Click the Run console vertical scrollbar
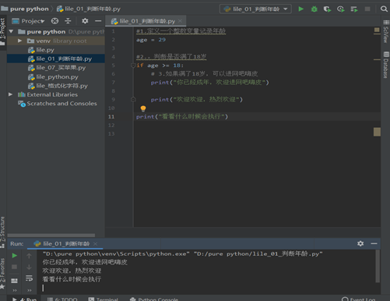390x301 pixels. pyautogui.click(x=378, y=266)
